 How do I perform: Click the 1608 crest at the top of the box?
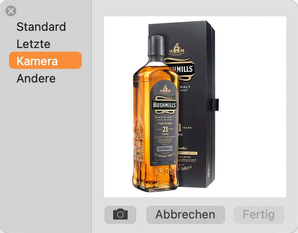177,49
